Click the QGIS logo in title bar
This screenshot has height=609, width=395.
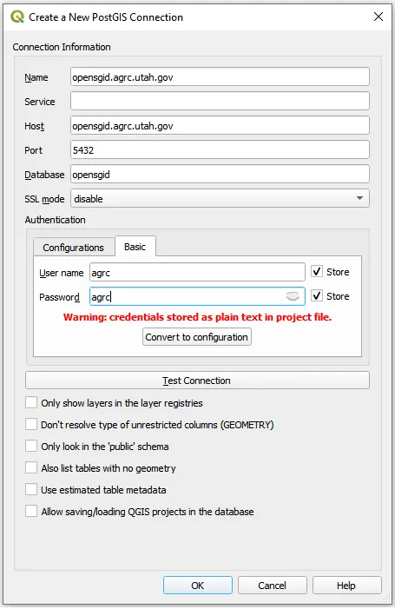point(17,17)
